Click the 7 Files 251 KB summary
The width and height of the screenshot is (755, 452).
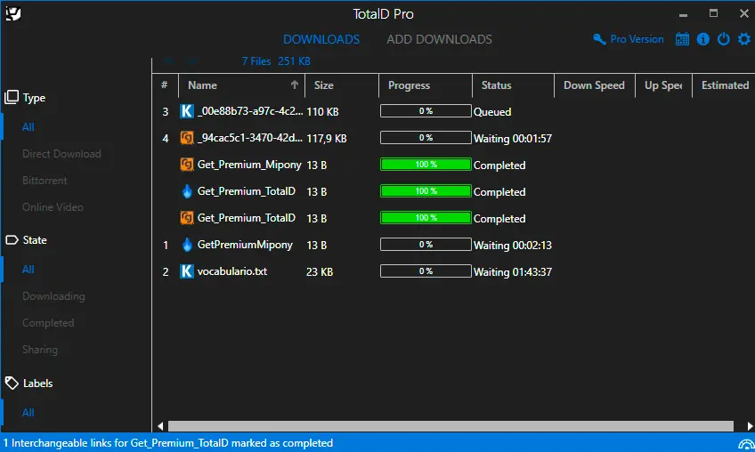276,61
